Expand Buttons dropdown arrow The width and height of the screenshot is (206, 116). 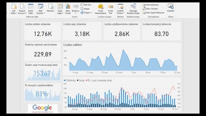[76, 14]
